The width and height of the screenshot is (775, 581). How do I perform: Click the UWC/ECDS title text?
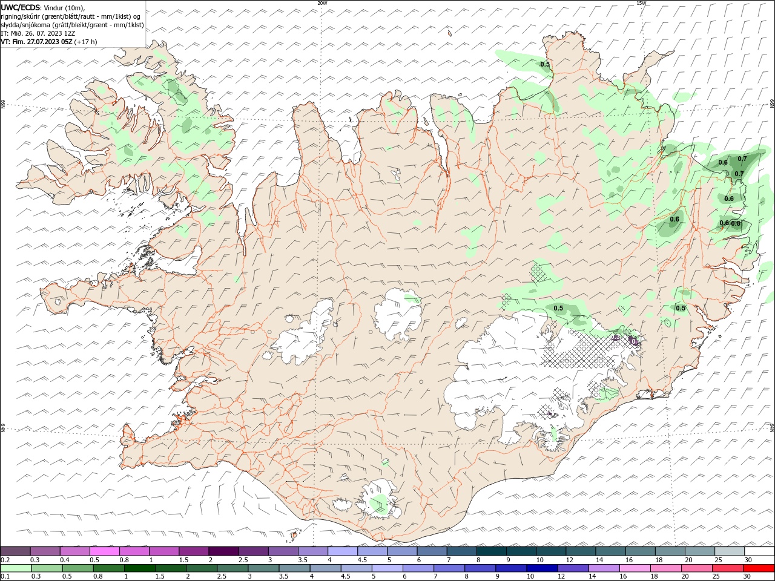pyautogui.click(x=21, y=7)
